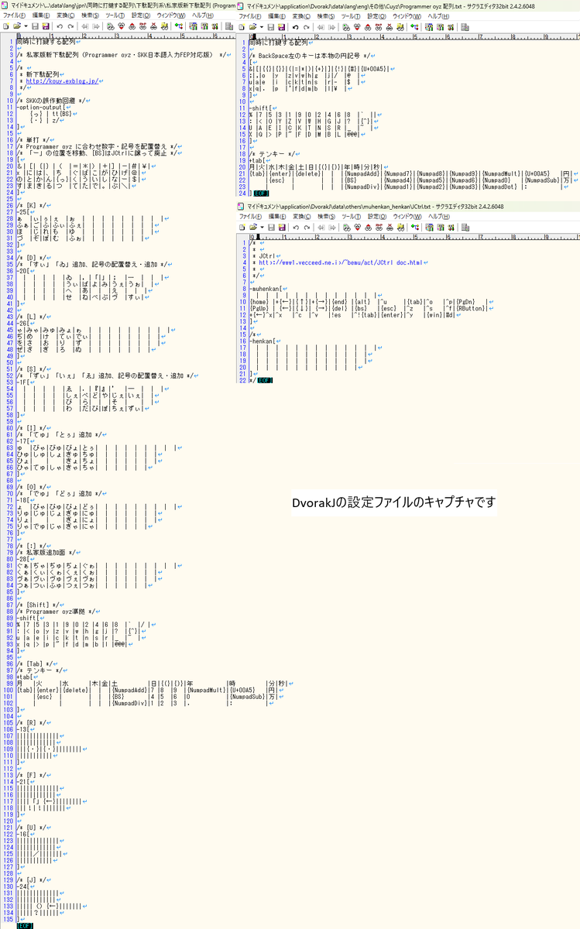Redo edit in 私家版新下駄配列 window

[70, 26]
